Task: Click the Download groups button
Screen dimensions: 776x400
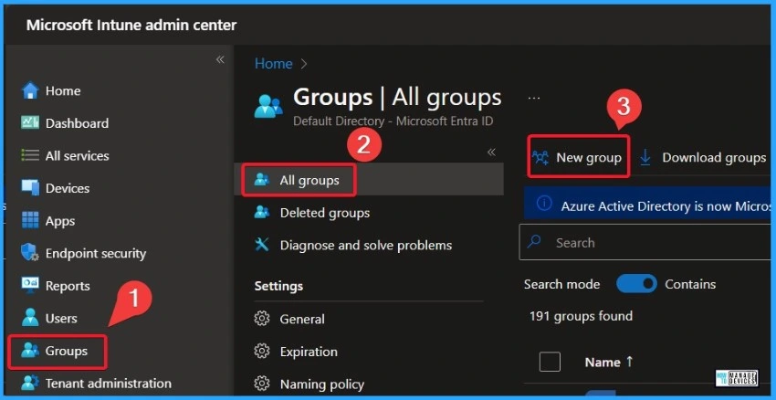Action: point(703,157)
